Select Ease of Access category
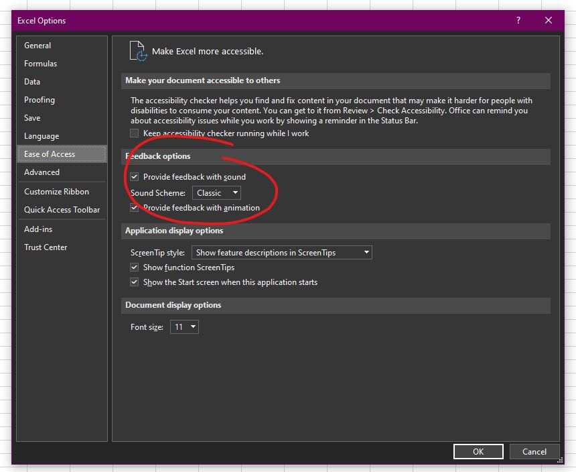This screenshot has height=472, width=576. coord(62,154)
